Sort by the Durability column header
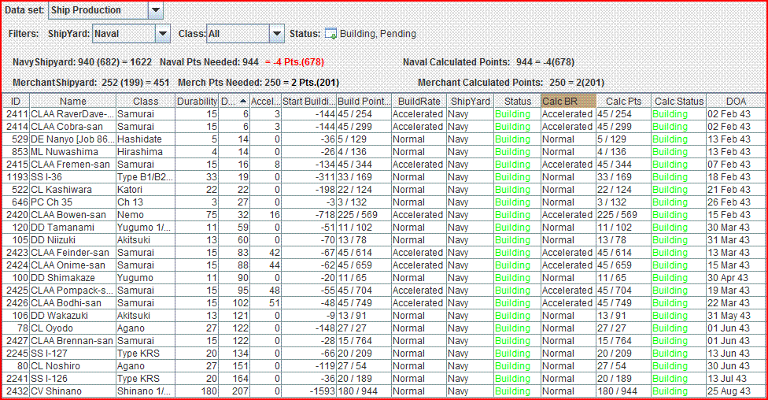The width and height of the screenshot is (768, 400). coord(197,102)
